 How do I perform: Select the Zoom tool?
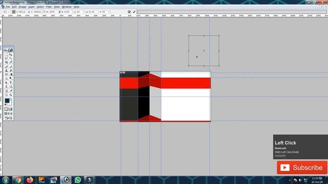click(x=11, y=95)
